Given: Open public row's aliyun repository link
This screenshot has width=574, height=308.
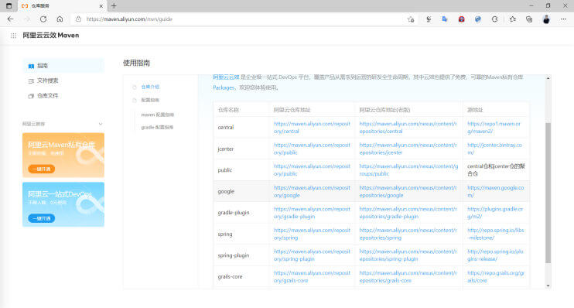Looking at the screenshot, I should (x=312, y=170).
